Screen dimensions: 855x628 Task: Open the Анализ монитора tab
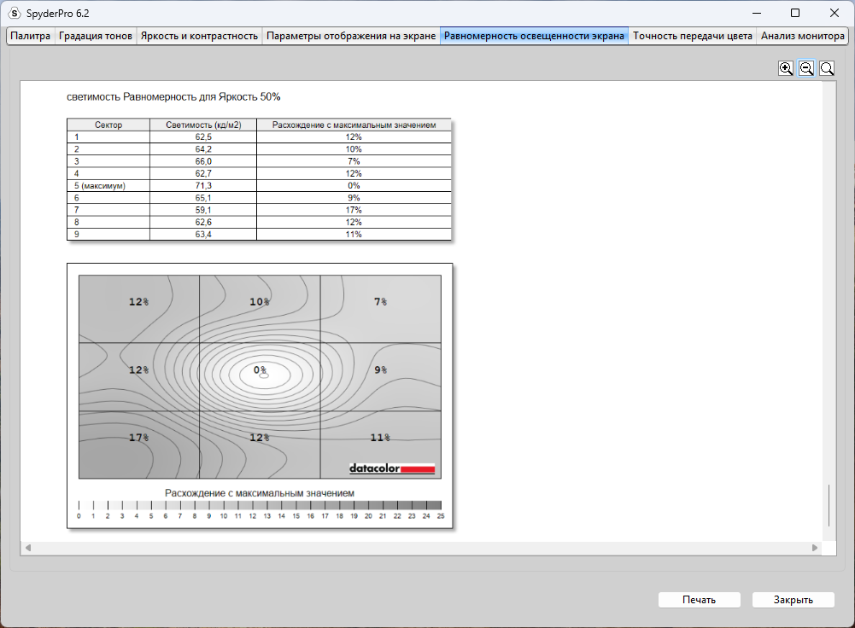[x=803, y=36]
